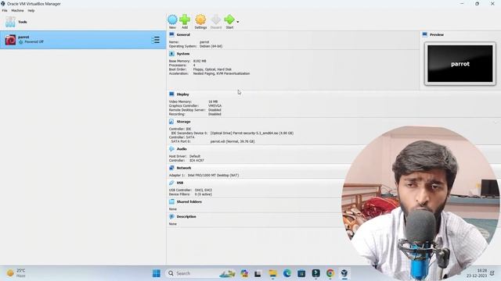
Task: Click the USB section icon
Action: [171, 183]
